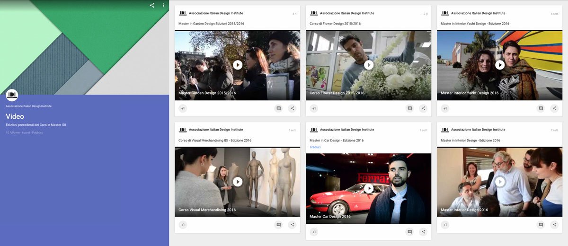The width and height of the screenshot is (568, 246).
Task: Click the author logo on the Interior Yacht Design post
Action: tap(444, 13)
